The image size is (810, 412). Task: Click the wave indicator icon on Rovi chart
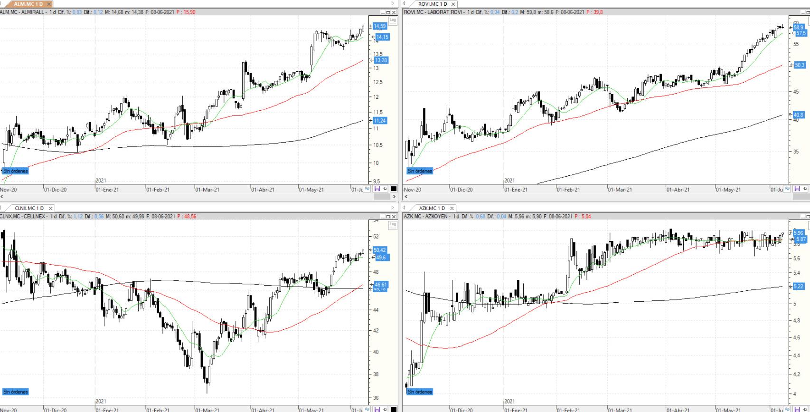coord(787,189)
